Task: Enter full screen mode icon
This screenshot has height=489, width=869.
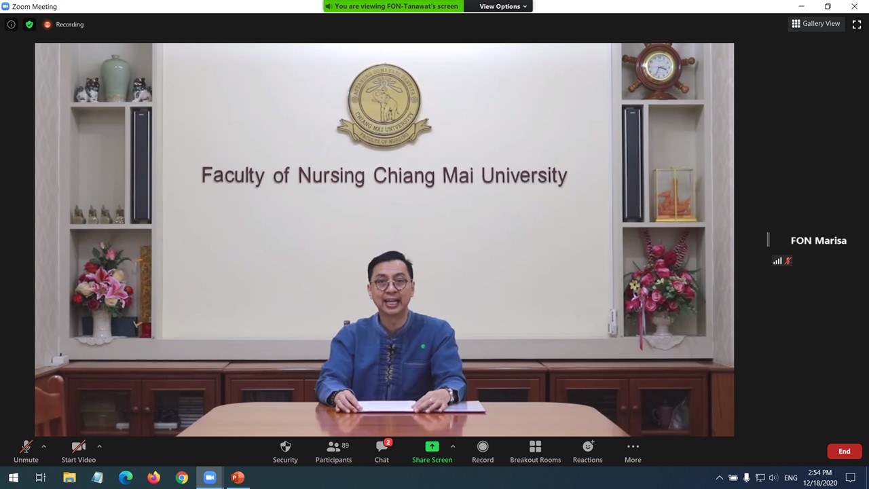Action: (857, 24)
